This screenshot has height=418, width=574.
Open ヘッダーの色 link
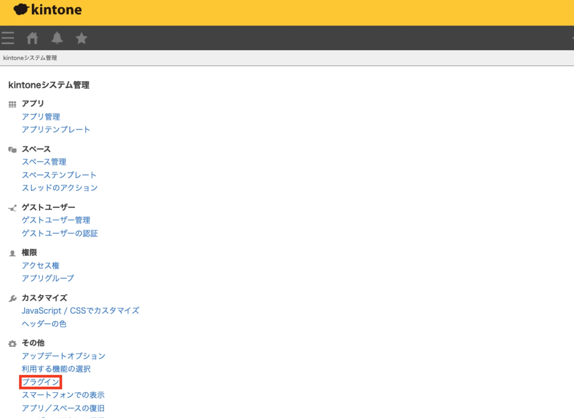coord(44,324)
